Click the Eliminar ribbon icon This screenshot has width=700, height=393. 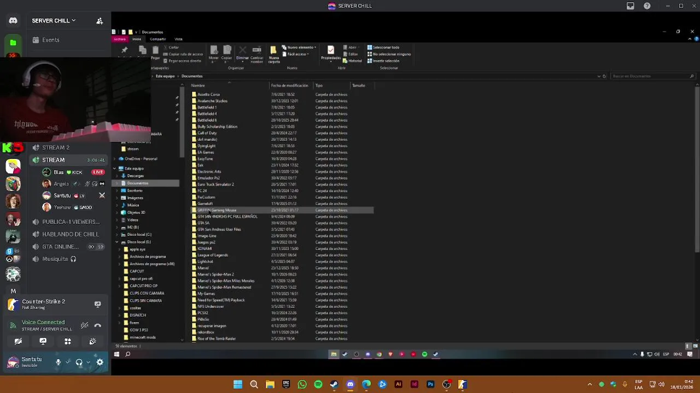[242, 53]
